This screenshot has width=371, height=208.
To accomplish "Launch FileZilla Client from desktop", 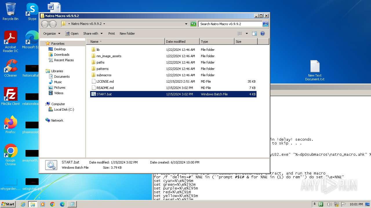I will 10,96.
